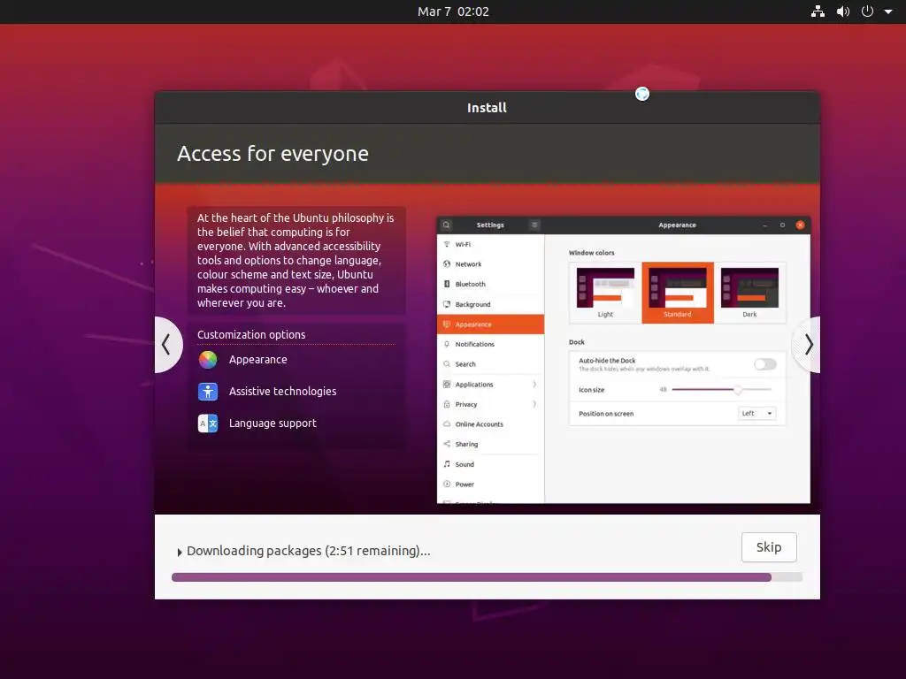Go to the previous slide with left arrow
906x679 pixels.
pos(167,345)
